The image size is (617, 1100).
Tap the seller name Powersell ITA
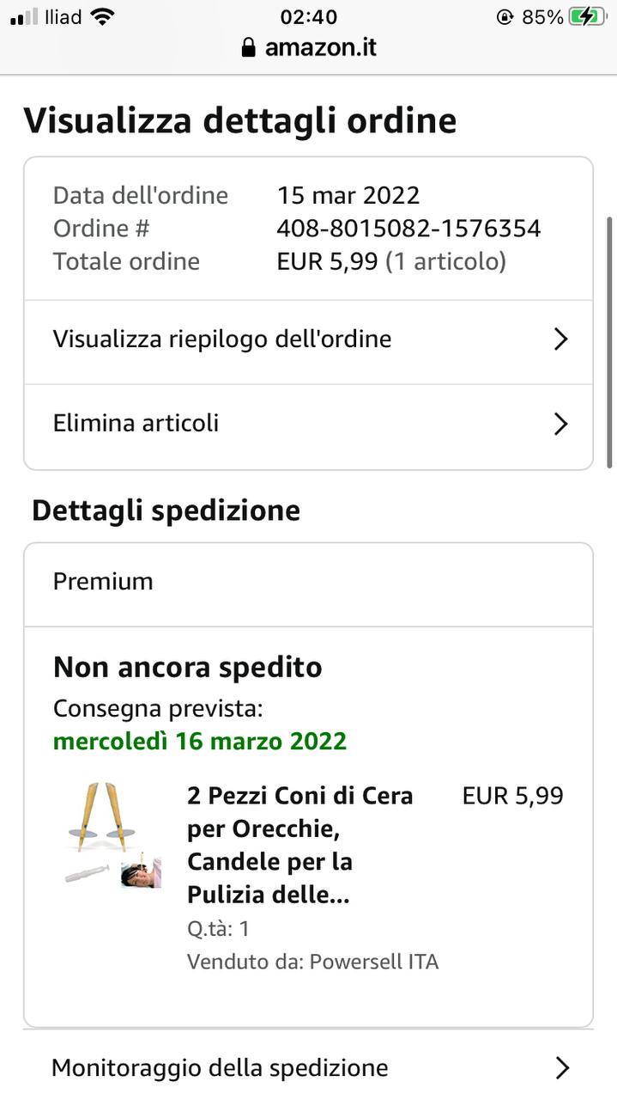(x=374, y=962)
